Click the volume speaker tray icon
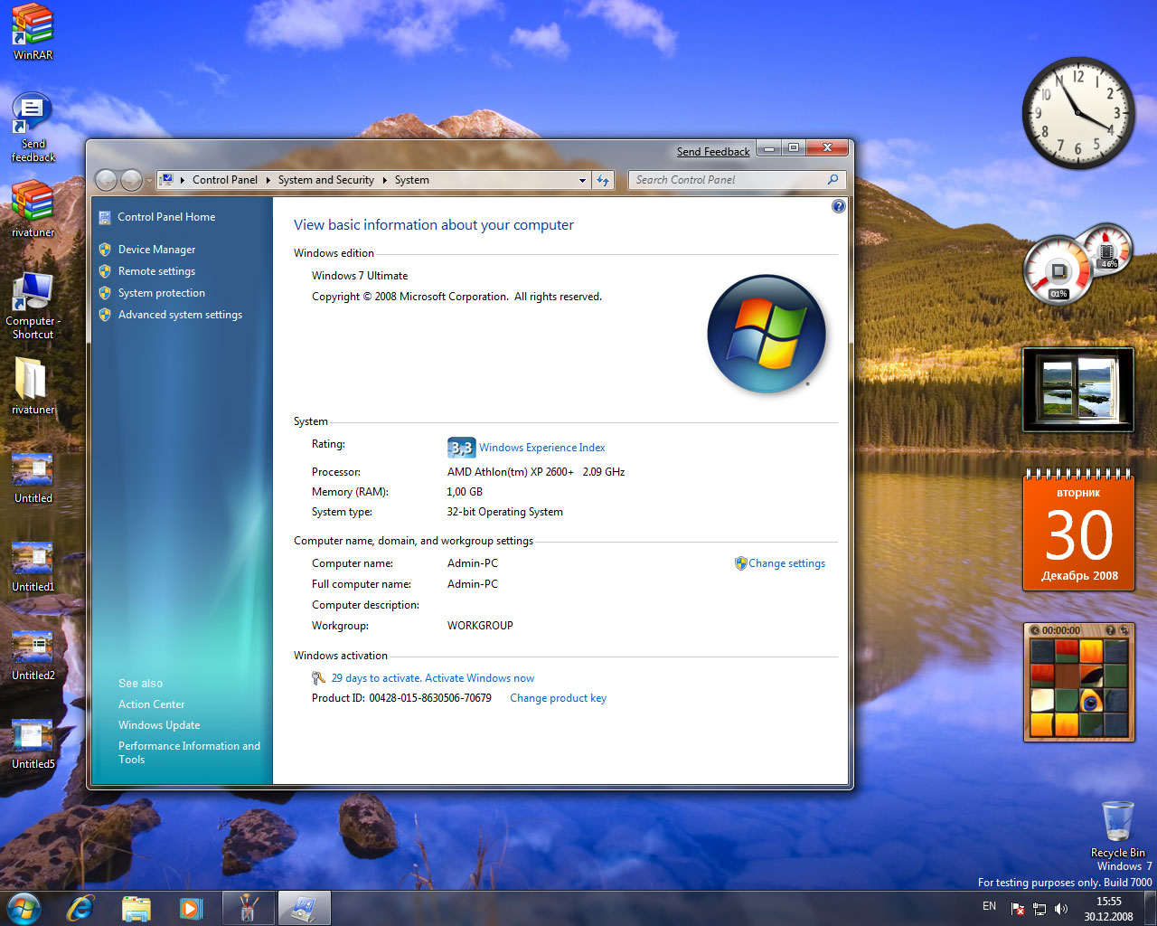The height and width of the screenshot is (926, 1157). [x=1061, y=909]
